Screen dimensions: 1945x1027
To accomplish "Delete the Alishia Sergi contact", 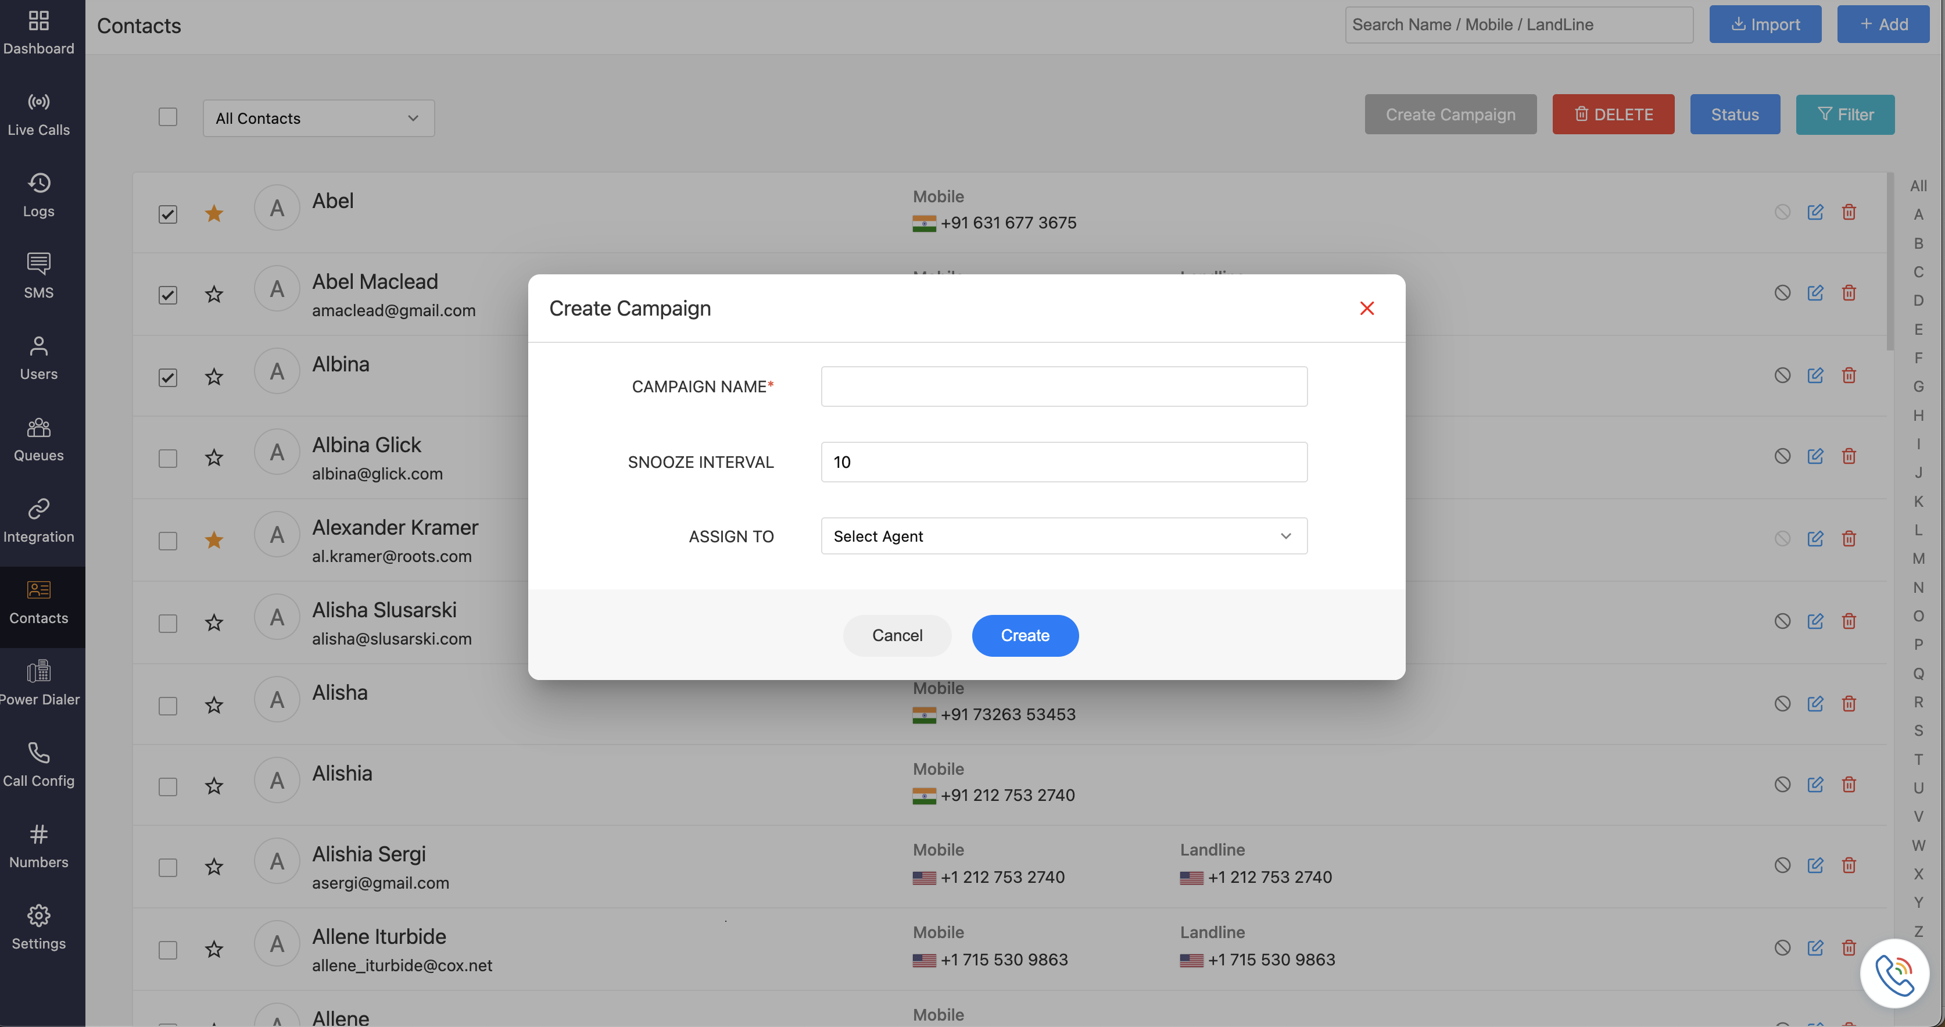I will [1849, 865].
